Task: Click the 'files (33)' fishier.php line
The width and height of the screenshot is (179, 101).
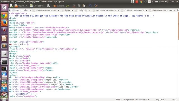Action: tap(44, 87)
